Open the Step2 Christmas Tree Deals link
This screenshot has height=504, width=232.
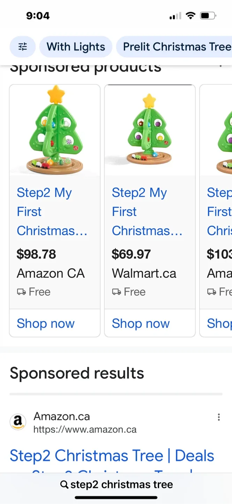pyautogui.click(x=112, y=455)
